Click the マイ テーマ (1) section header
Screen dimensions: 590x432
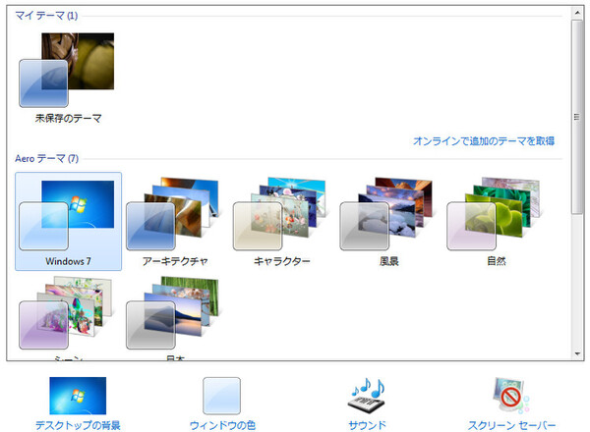pos(46,16)
